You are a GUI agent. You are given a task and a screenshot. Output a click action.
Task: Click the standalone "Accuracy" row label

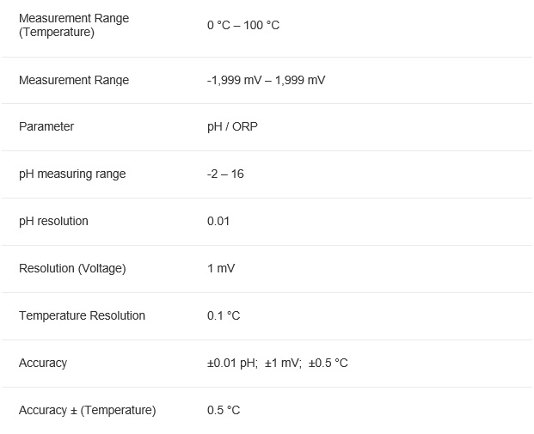click(x=43, y=363)
